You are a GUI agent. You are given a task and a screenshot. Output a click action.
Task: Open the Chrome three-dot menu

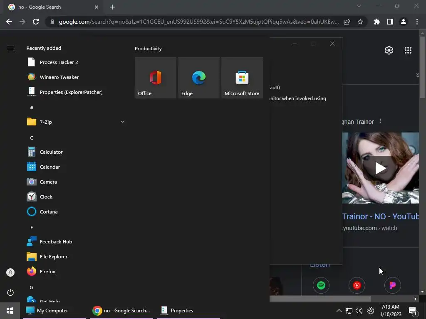pyautogui.click(x=417, y=22)
